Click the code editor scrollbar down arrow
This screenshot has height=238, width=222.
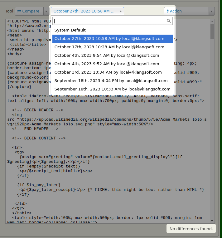(x=212, y=220)
